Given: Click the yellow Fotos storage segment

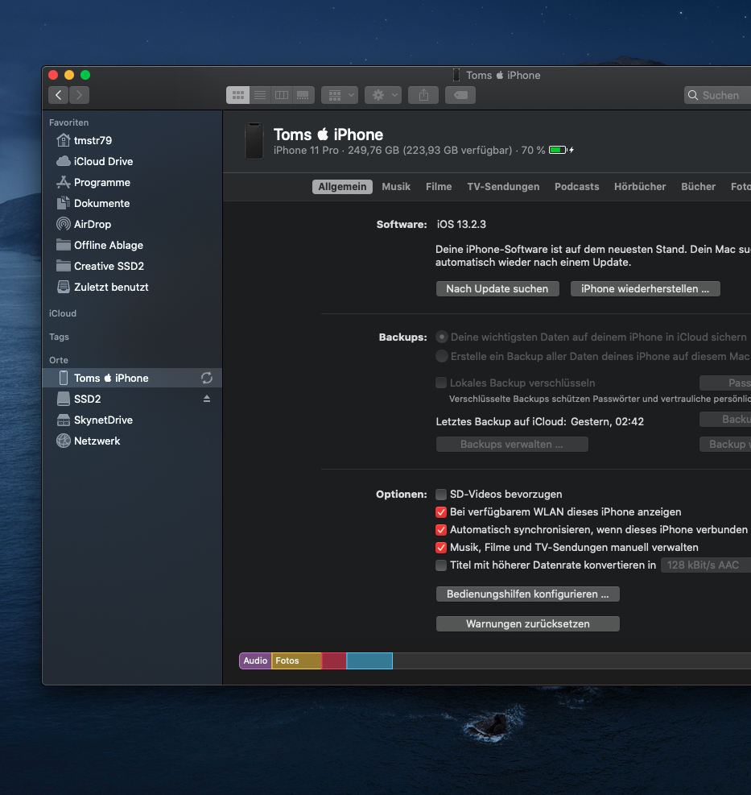Looking at the screenshot, I should tap(296, 660).
